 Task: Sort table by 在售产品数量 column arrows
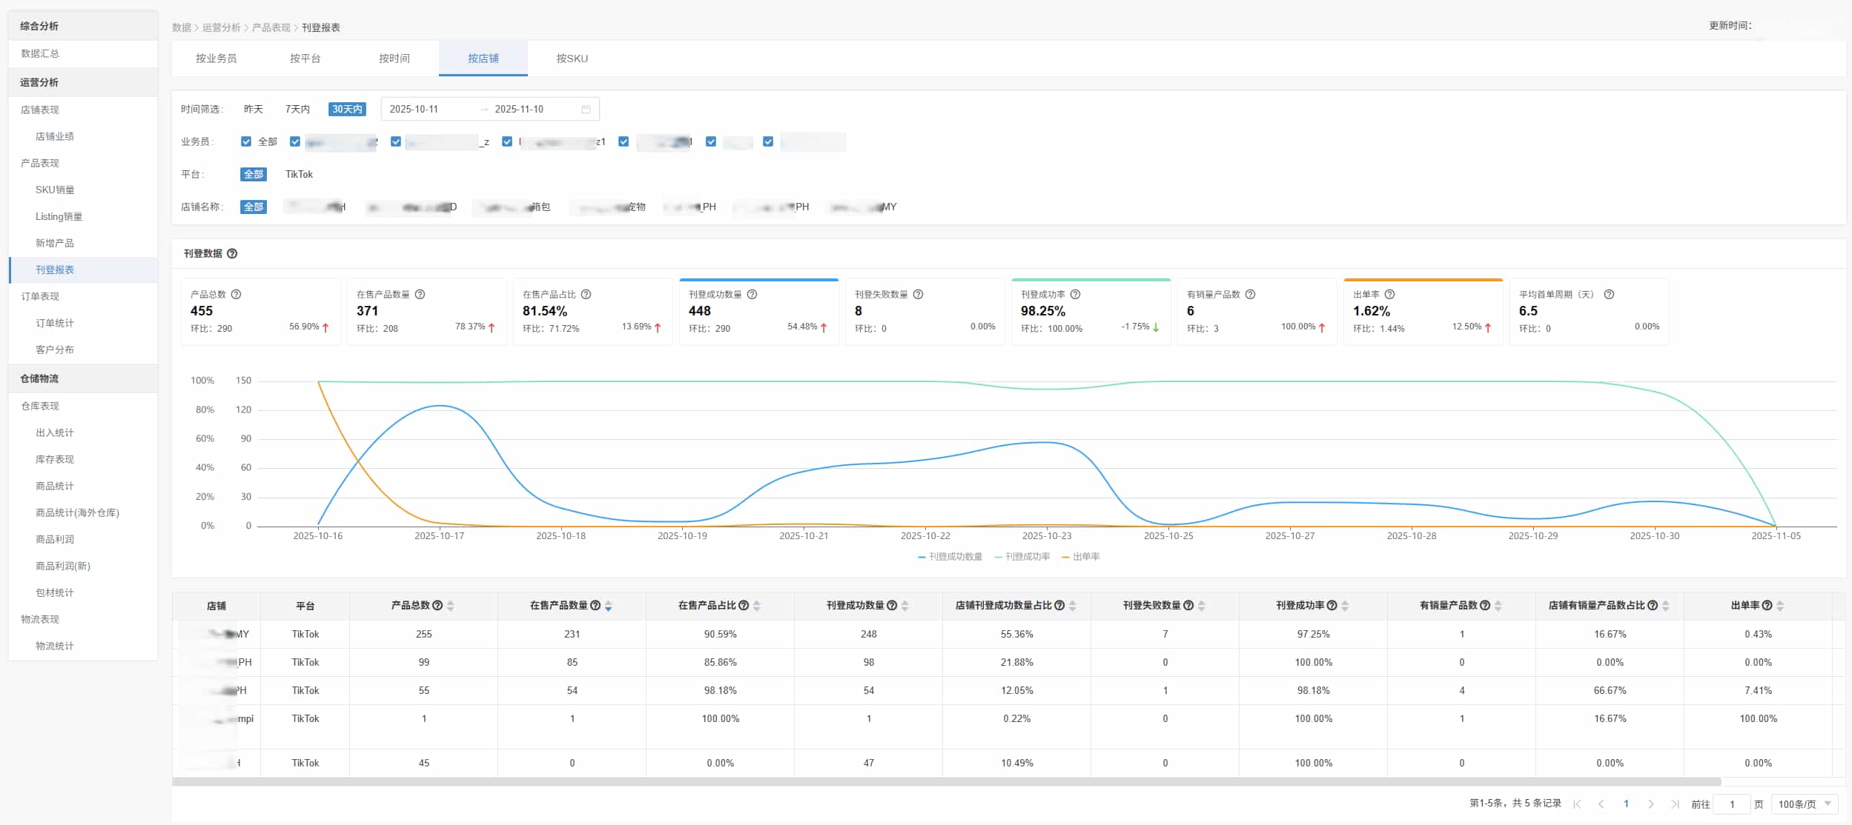point(608,606)
